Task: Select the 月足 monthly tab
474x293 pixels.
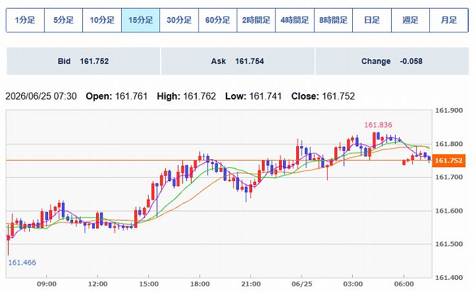Action: [x=449, y=20]
